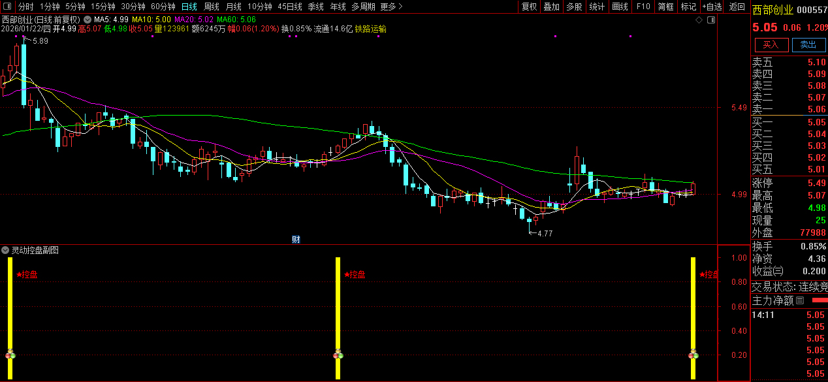This screenshot has width=828, height=382.
Task: Select the 10分钟 period tab
Action: [x=260, y=7]
